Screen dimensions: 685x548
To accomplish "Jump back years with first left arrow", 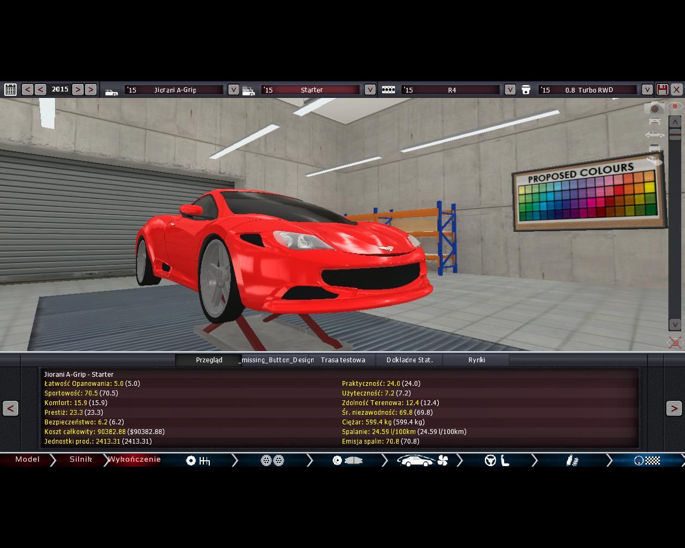I will (27, 89).
